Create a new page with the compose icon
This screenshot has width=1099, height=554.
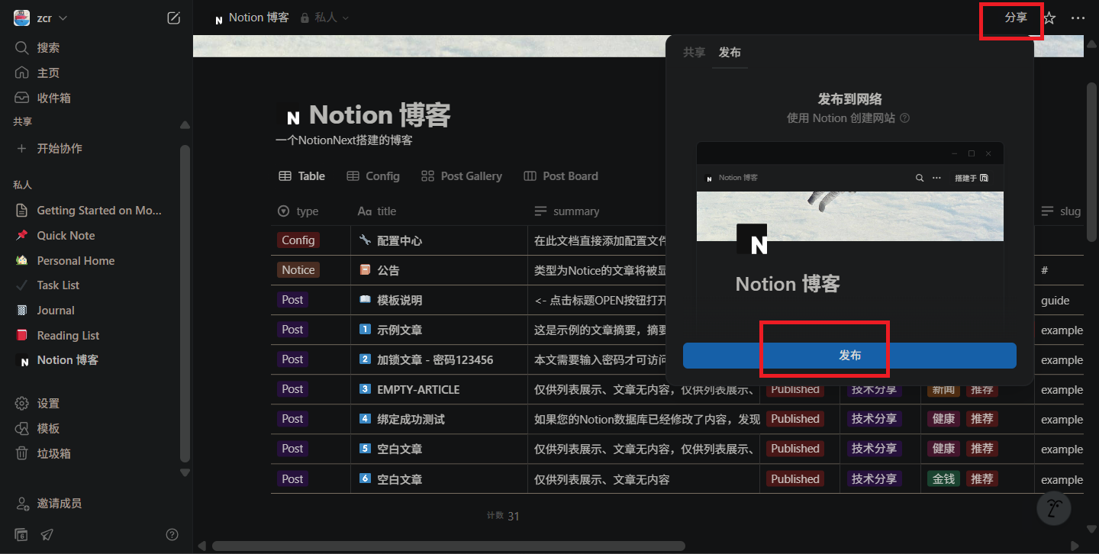tap(174, 18)
